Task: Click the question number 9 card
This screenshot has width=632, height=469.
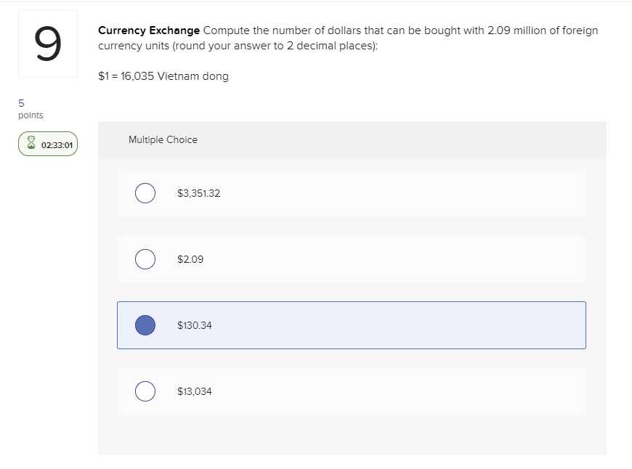Action: tap(48, 44)
